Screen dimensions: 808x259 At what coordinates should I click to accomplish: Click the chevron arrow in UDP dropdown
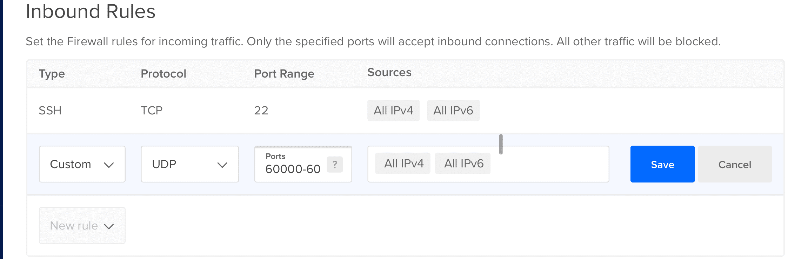(222, 165)
